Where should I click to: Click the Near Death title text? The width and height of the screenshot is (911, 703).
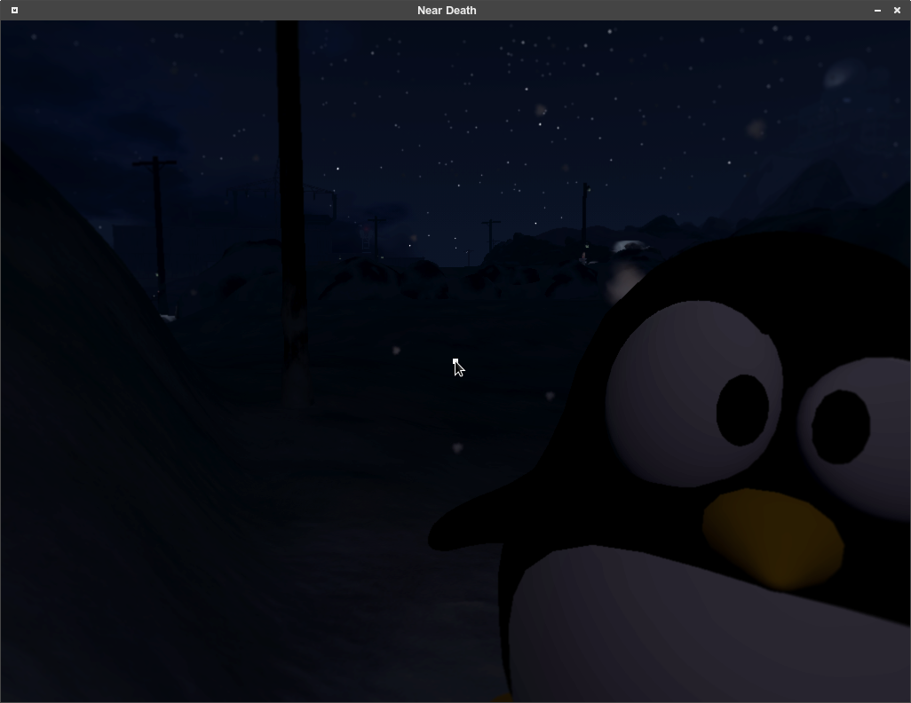(x=447, y=11)
